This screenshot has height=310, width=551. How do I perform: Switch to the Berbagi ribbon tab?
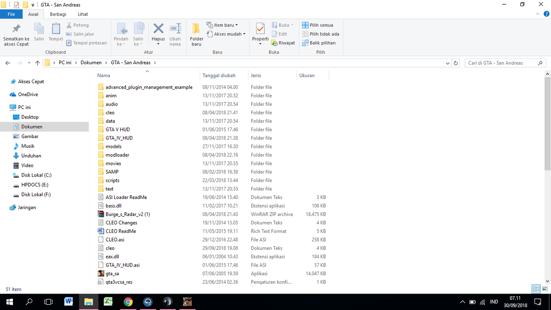(x=58, y=14)
